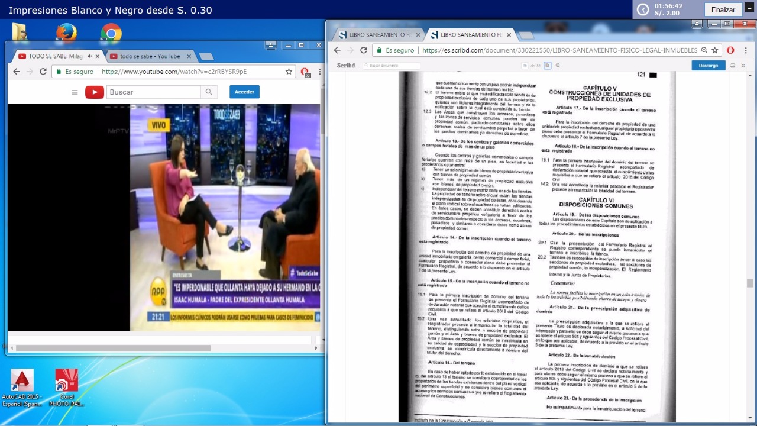Open the YouTube hamburger guide menu
This screenshot has width=757, height=426.
[x=75, y=92]
